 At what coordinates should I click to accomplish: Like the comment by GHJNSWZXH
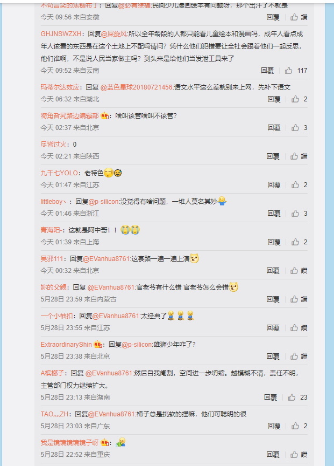pyautogui.click(x=288, y=71)
